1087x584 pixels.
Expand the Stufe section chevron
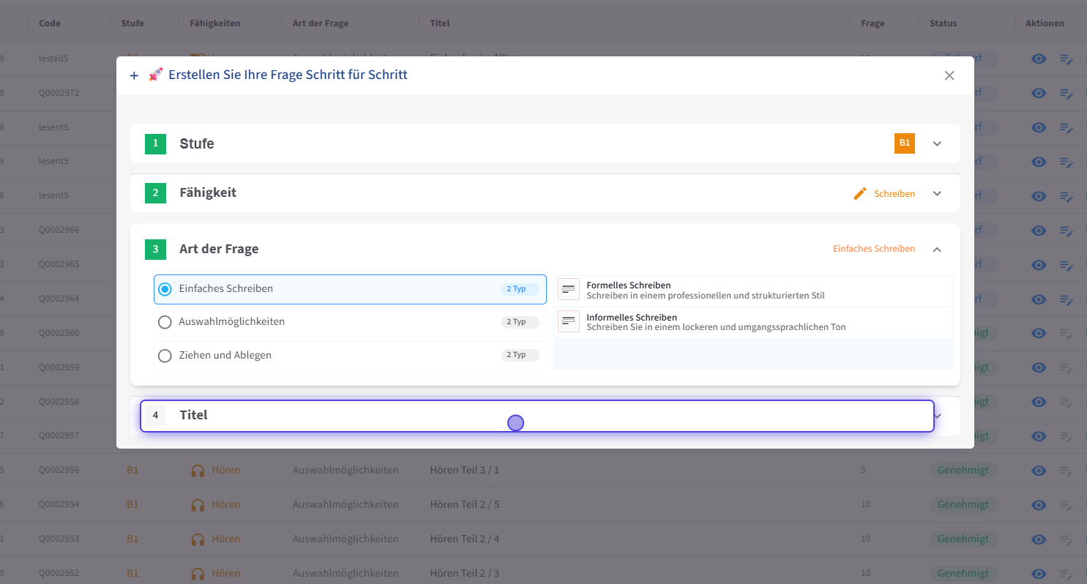pos(937,143)
